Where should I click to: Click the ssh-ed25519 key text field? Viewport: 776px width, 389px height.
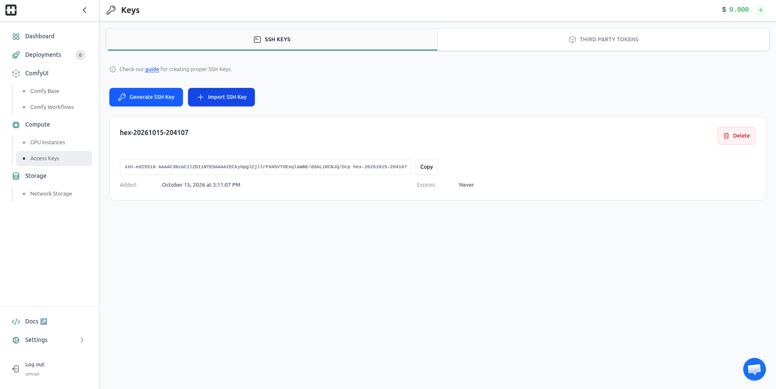(265, 167)
